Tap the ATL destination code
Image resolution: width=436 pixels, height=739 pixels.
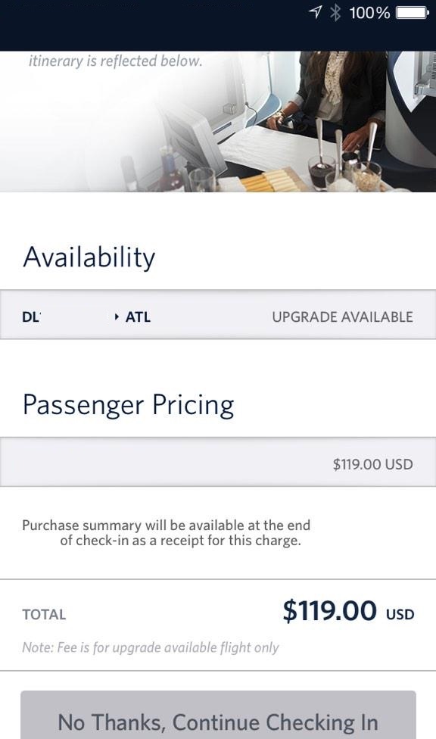138,316
